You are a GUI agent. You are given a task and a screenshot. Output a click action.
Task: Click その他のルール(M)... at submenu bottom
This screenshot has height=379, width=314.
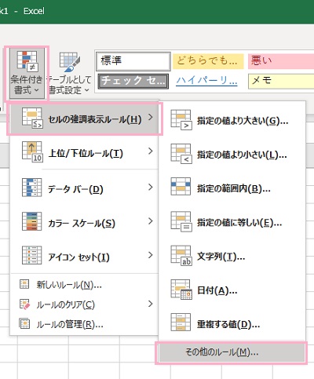point(232,352)
